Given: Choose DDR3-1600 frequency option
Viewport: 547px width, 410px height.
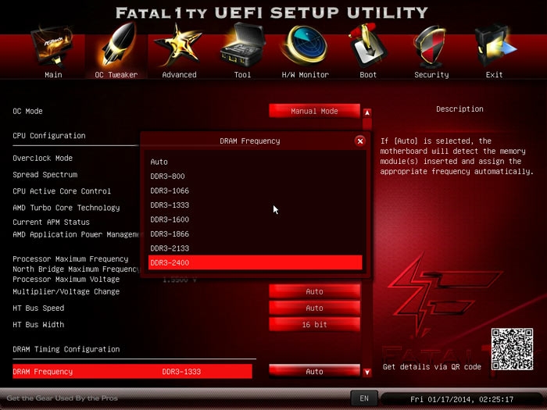Looking at the screenshot, I should [255, 219].
